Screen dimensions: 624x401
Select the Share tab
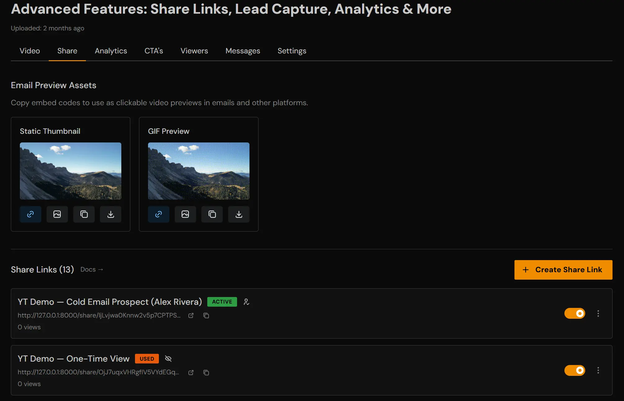click(x=67, y=51)
